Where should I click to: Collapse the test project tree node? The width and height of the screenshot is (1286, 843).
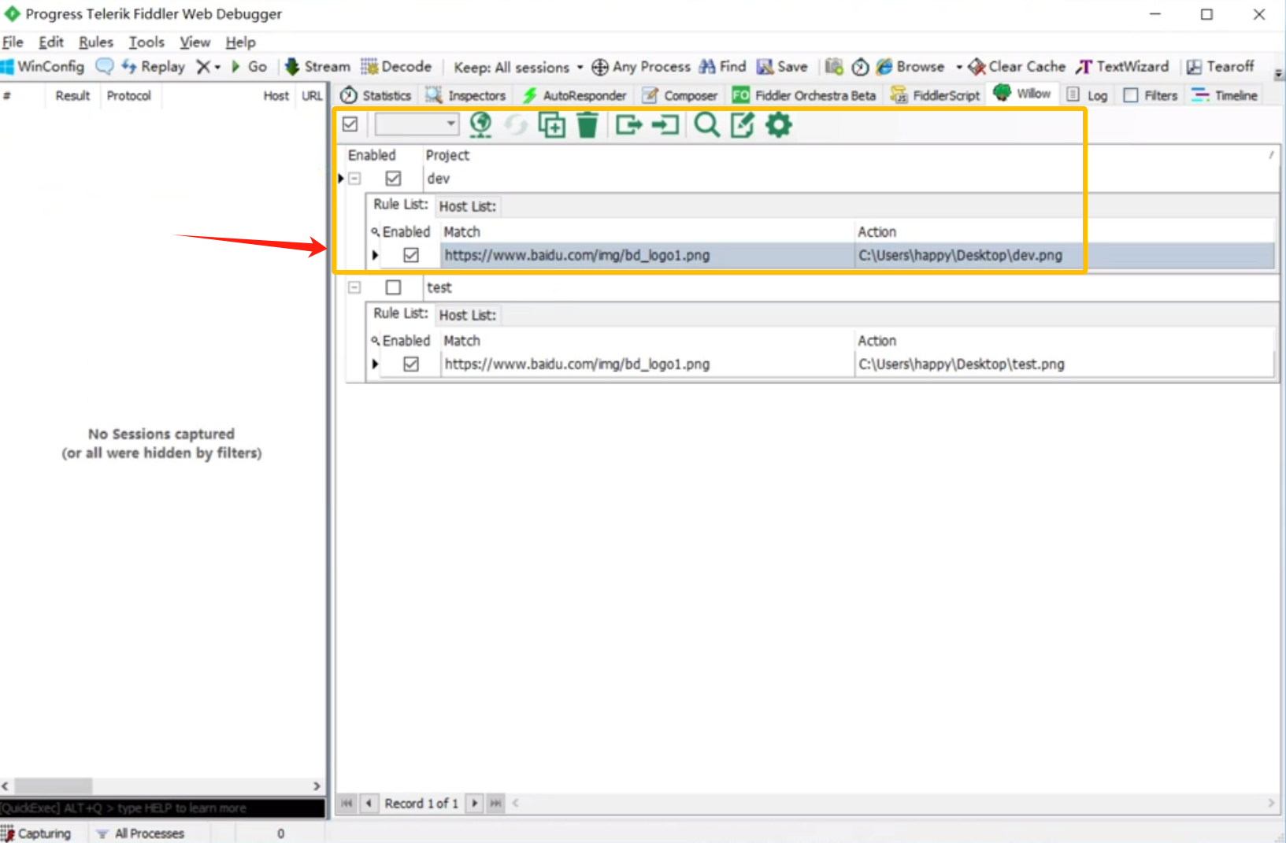(x=355, y=287)
